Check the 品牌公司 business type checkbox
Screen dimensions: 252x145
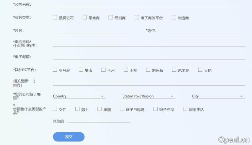pyautogui.click(x=55, y=17)
